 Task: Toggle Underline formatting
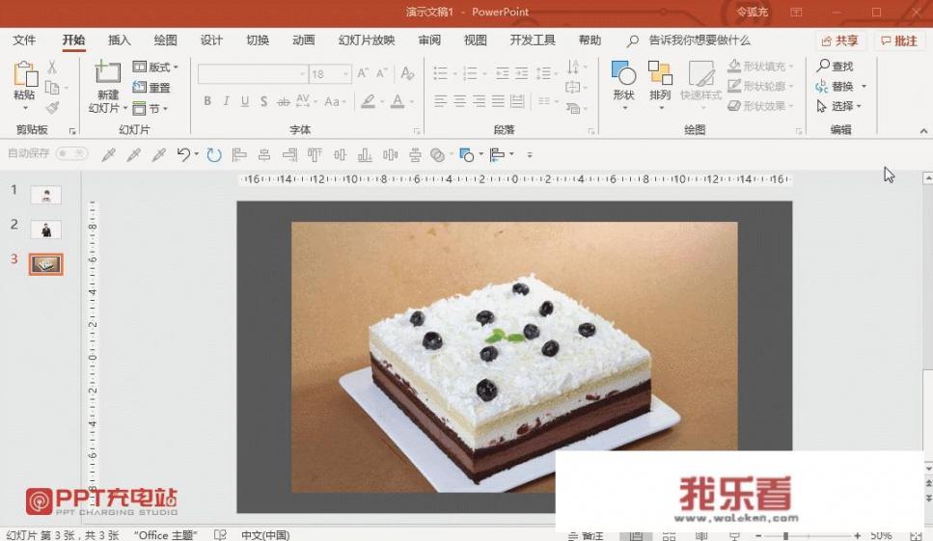click(245, 101)
